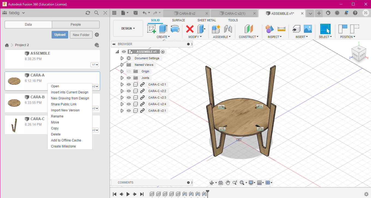The width and height of the screenshot is (371, 198).
Task: Click the red Delete X icon
Action: point(190,29)
